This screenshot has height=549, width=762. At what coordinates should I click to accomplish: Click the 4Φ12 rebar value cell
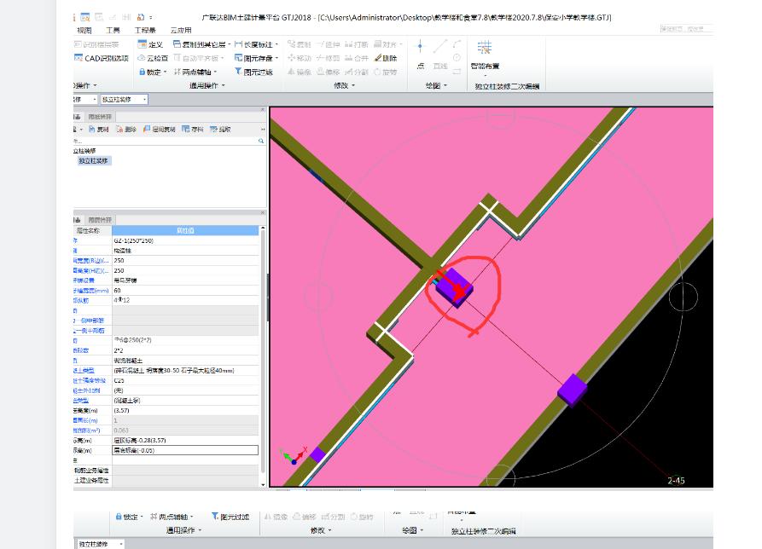(x=185, y=300)
